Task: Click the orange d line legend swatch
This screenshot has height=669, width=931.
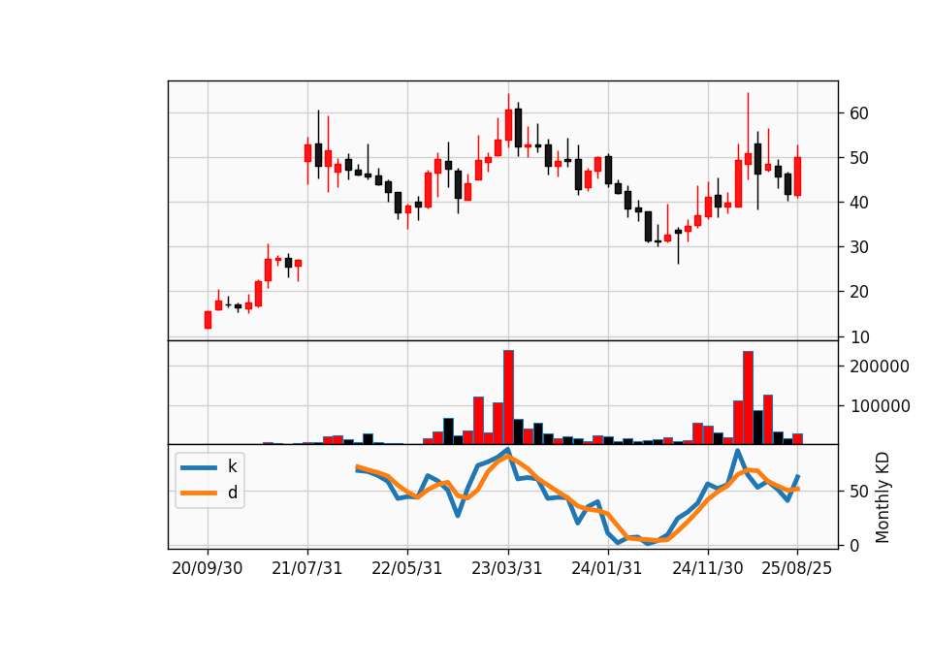Action: [199, 493]
